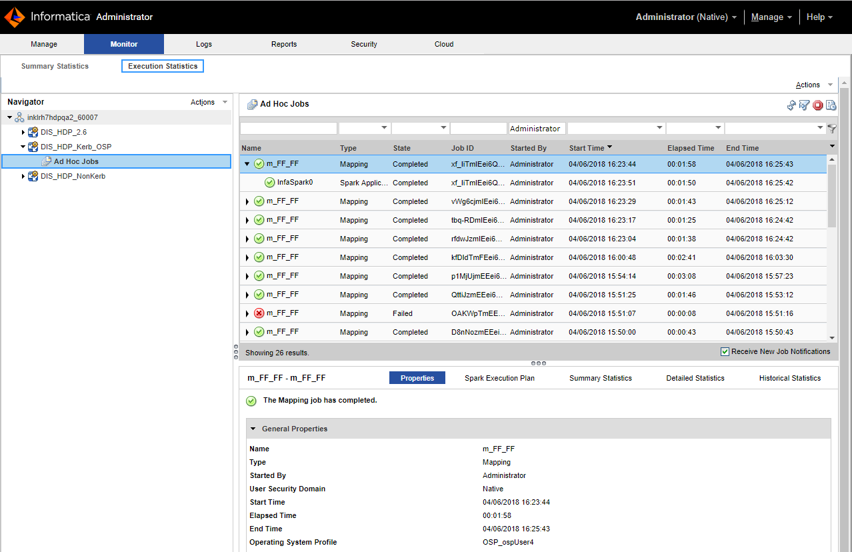Toggle Receive New Job Notifications checkbox
This screenshot has width=852, height=552.
click(725, 352)
